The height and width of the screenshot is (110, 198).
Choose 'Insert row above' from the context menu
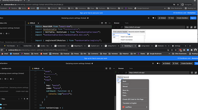(x=127, y=37)
